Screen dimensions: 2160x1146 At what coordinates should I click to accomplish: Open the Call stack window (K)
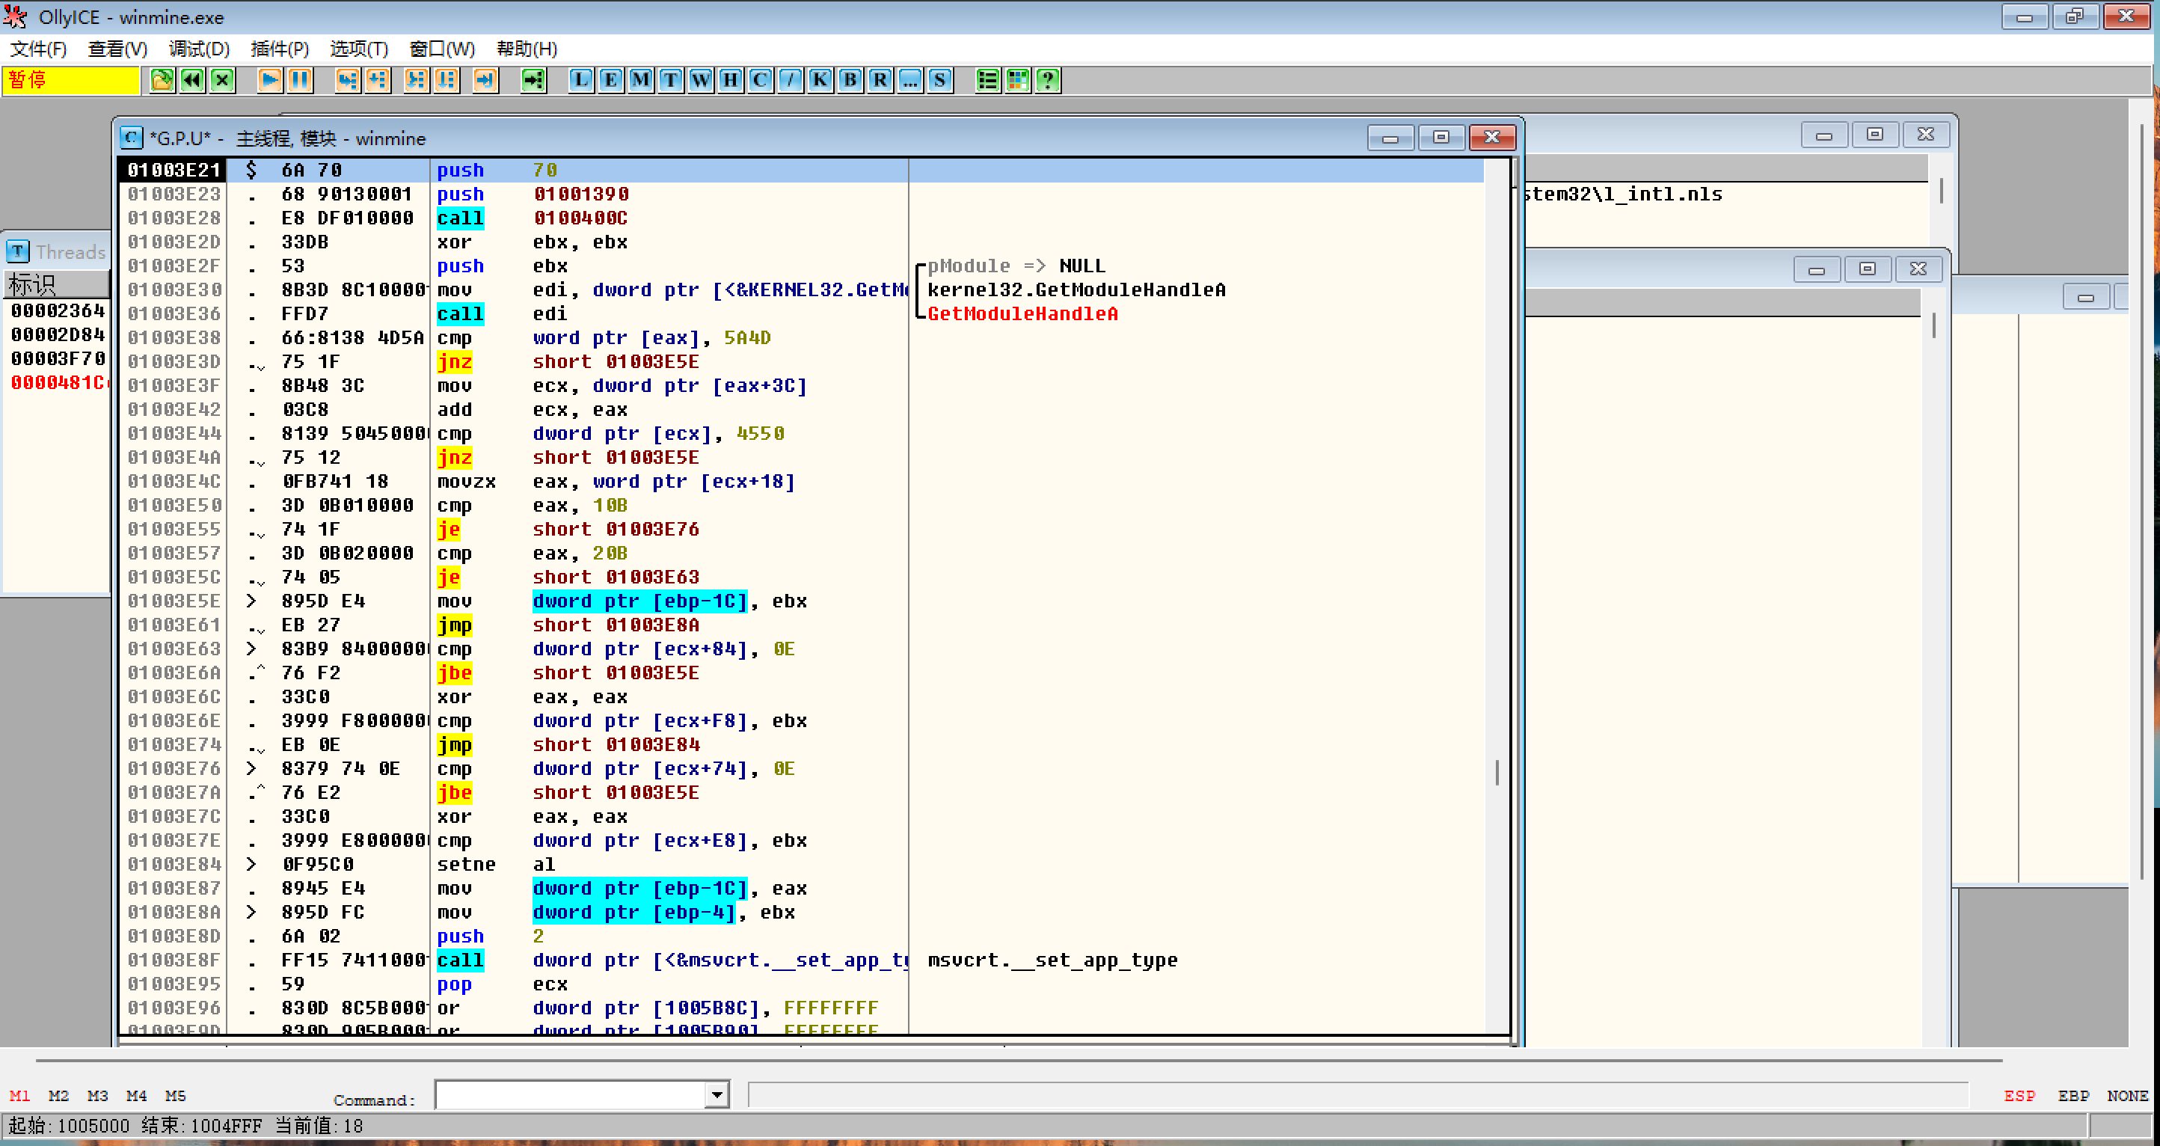tap(819, 81)
